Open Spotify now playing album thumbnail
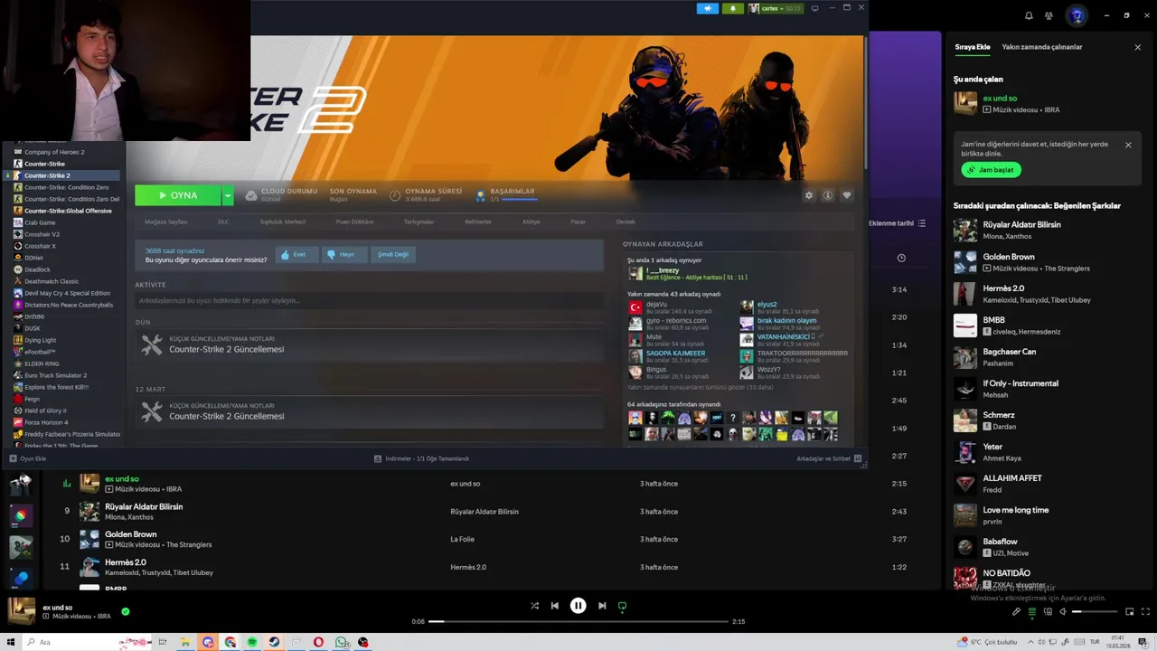 click(x=22, y=611)
